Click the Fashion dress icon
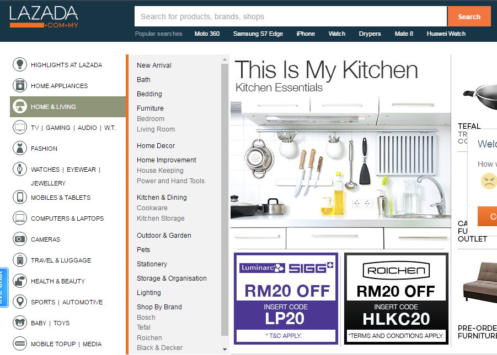 pyautogui.click(x=20, y=149)
